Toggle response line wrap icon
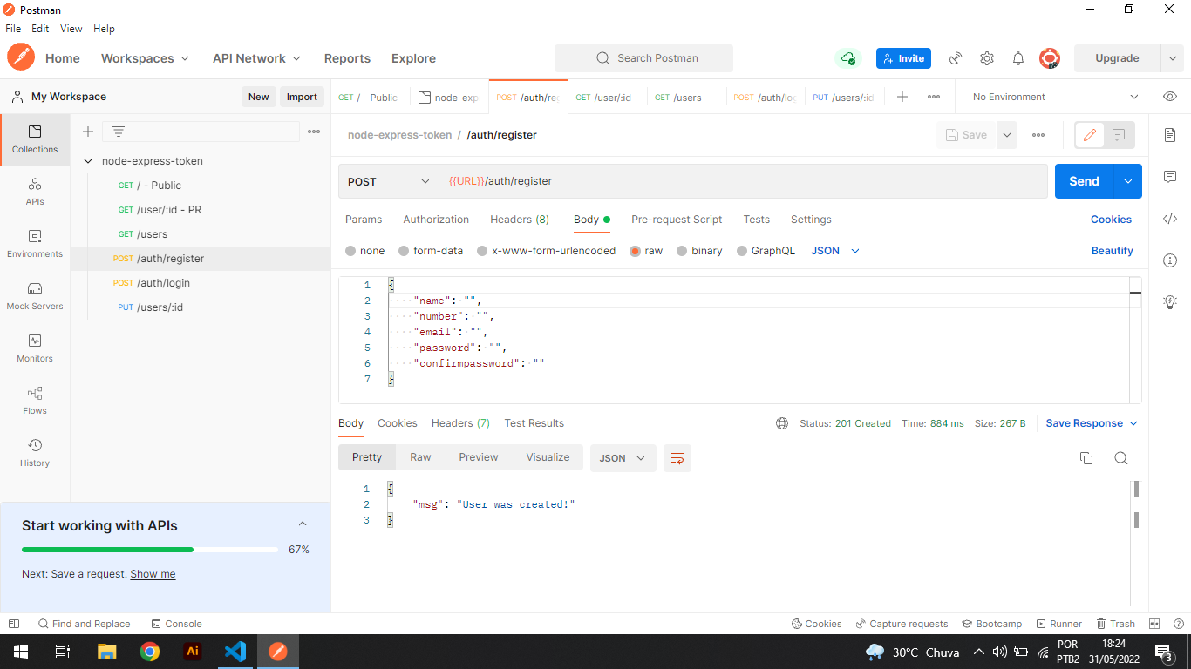This screenshot has height=669, width=1191. point(677,458)
